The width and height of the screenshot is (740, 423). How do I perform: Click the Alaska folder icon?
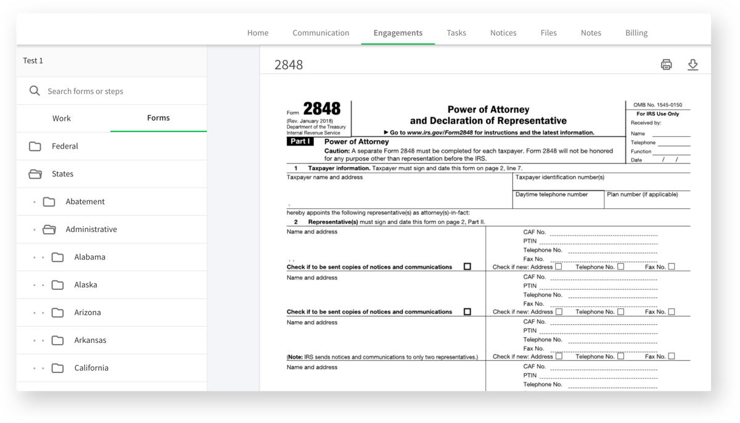(x=57, y=284)
